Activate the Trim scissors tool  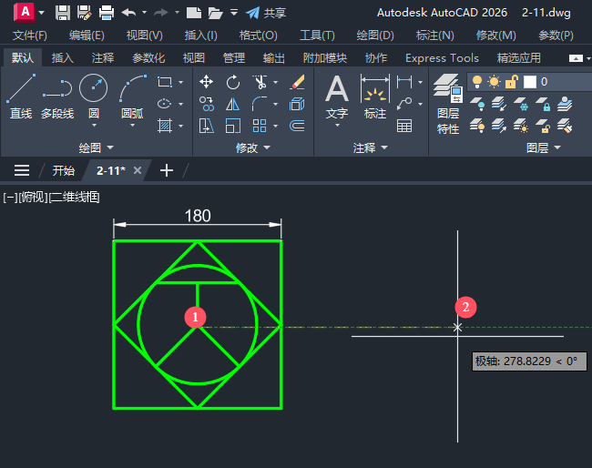pos(260,82)
